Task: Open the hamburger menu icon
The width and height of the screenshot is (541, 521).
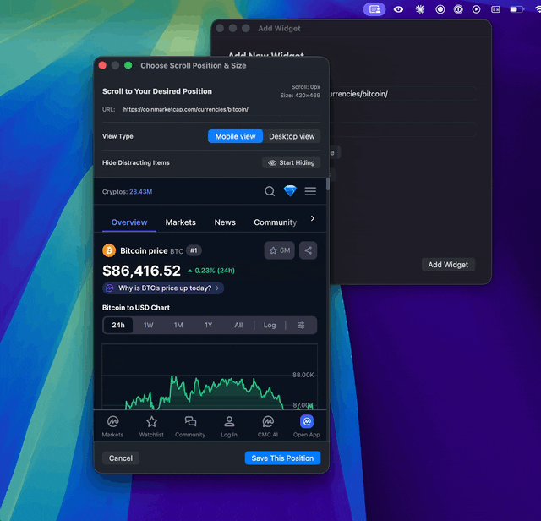Action: point(310,191)
